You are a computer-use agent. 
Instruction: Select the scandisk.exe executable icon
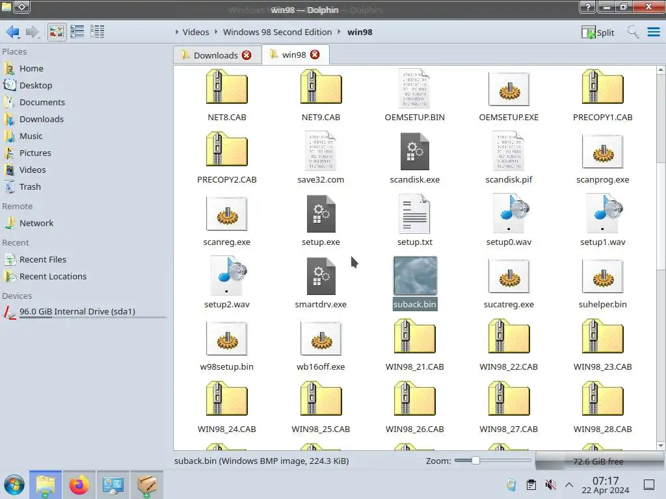pyautogui.click(x=414, y=151)
